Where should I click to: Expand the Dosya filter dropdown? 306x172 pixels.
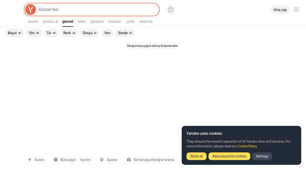click(89, 33)
